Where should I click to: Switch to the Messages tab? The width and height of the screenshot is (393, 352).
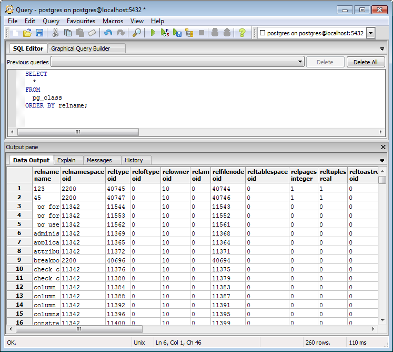tap(99, 160)
